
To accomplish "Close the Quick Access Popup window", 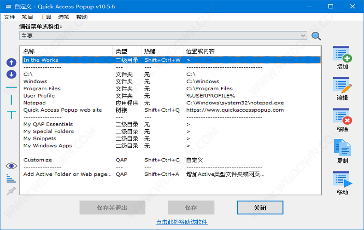I will coord(352,6).
